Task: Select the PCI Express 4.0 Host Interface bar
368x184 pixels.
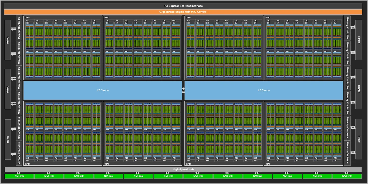Action: pyautogui.click(x=183, y=6)
